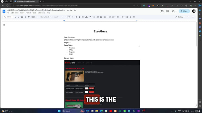Image resolution: width=202 pixels, height=113 pixels.
Task: Open the numbered list dropdown
Action: 123,17
